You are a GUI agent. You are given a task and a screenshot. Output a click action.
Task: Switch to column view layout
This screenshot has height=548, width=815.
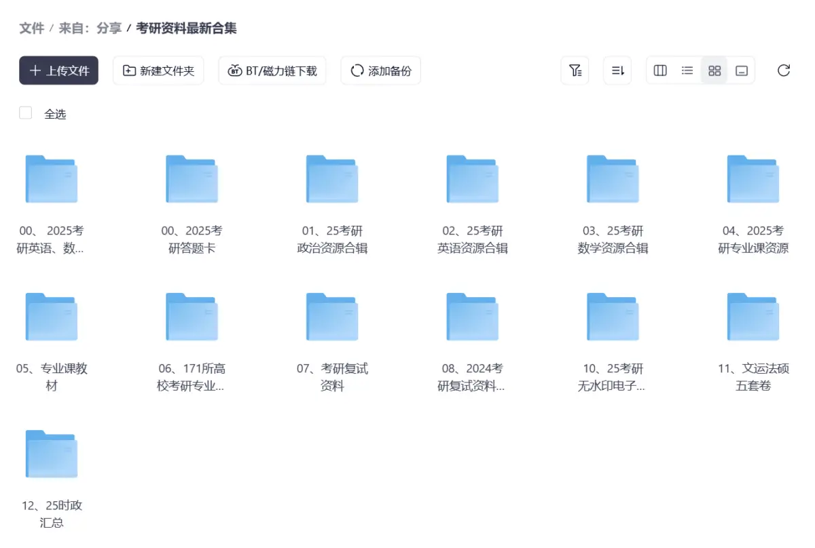[x=660, y=71]
